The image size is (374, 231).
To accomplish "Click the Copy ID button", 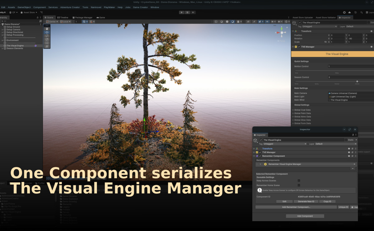I will (327, 201).
